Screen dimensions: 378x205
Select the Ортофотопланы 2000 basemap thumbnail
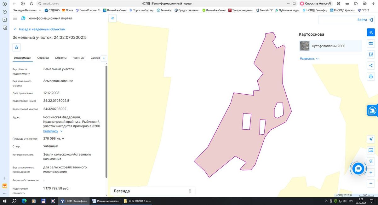(305, 46)
